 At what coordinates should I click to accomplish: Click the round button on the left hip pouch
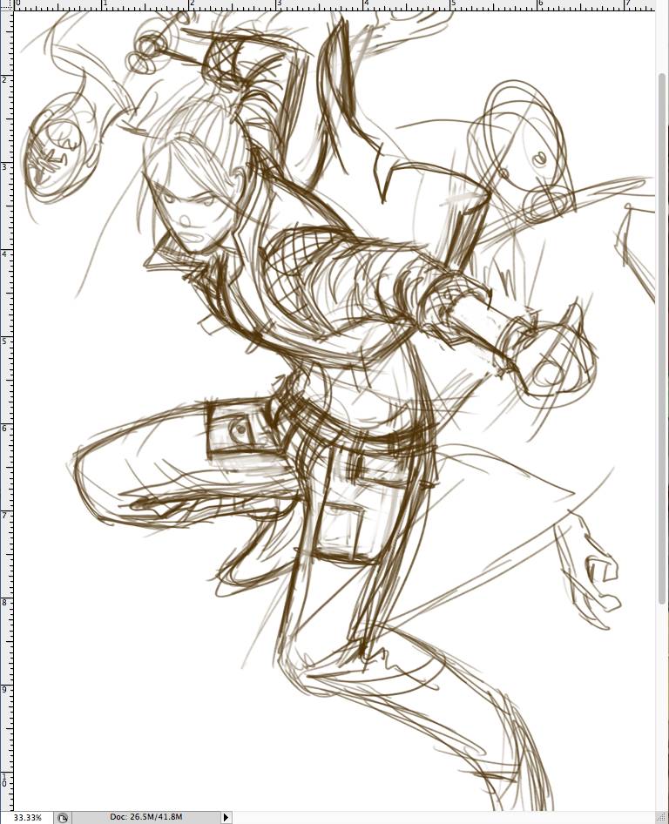(240, 427)
